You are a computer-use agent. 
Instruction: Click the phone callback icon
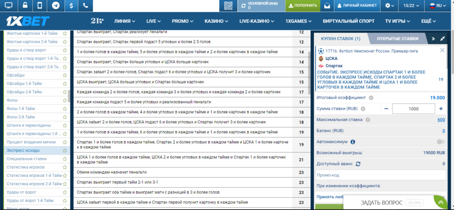85,5
